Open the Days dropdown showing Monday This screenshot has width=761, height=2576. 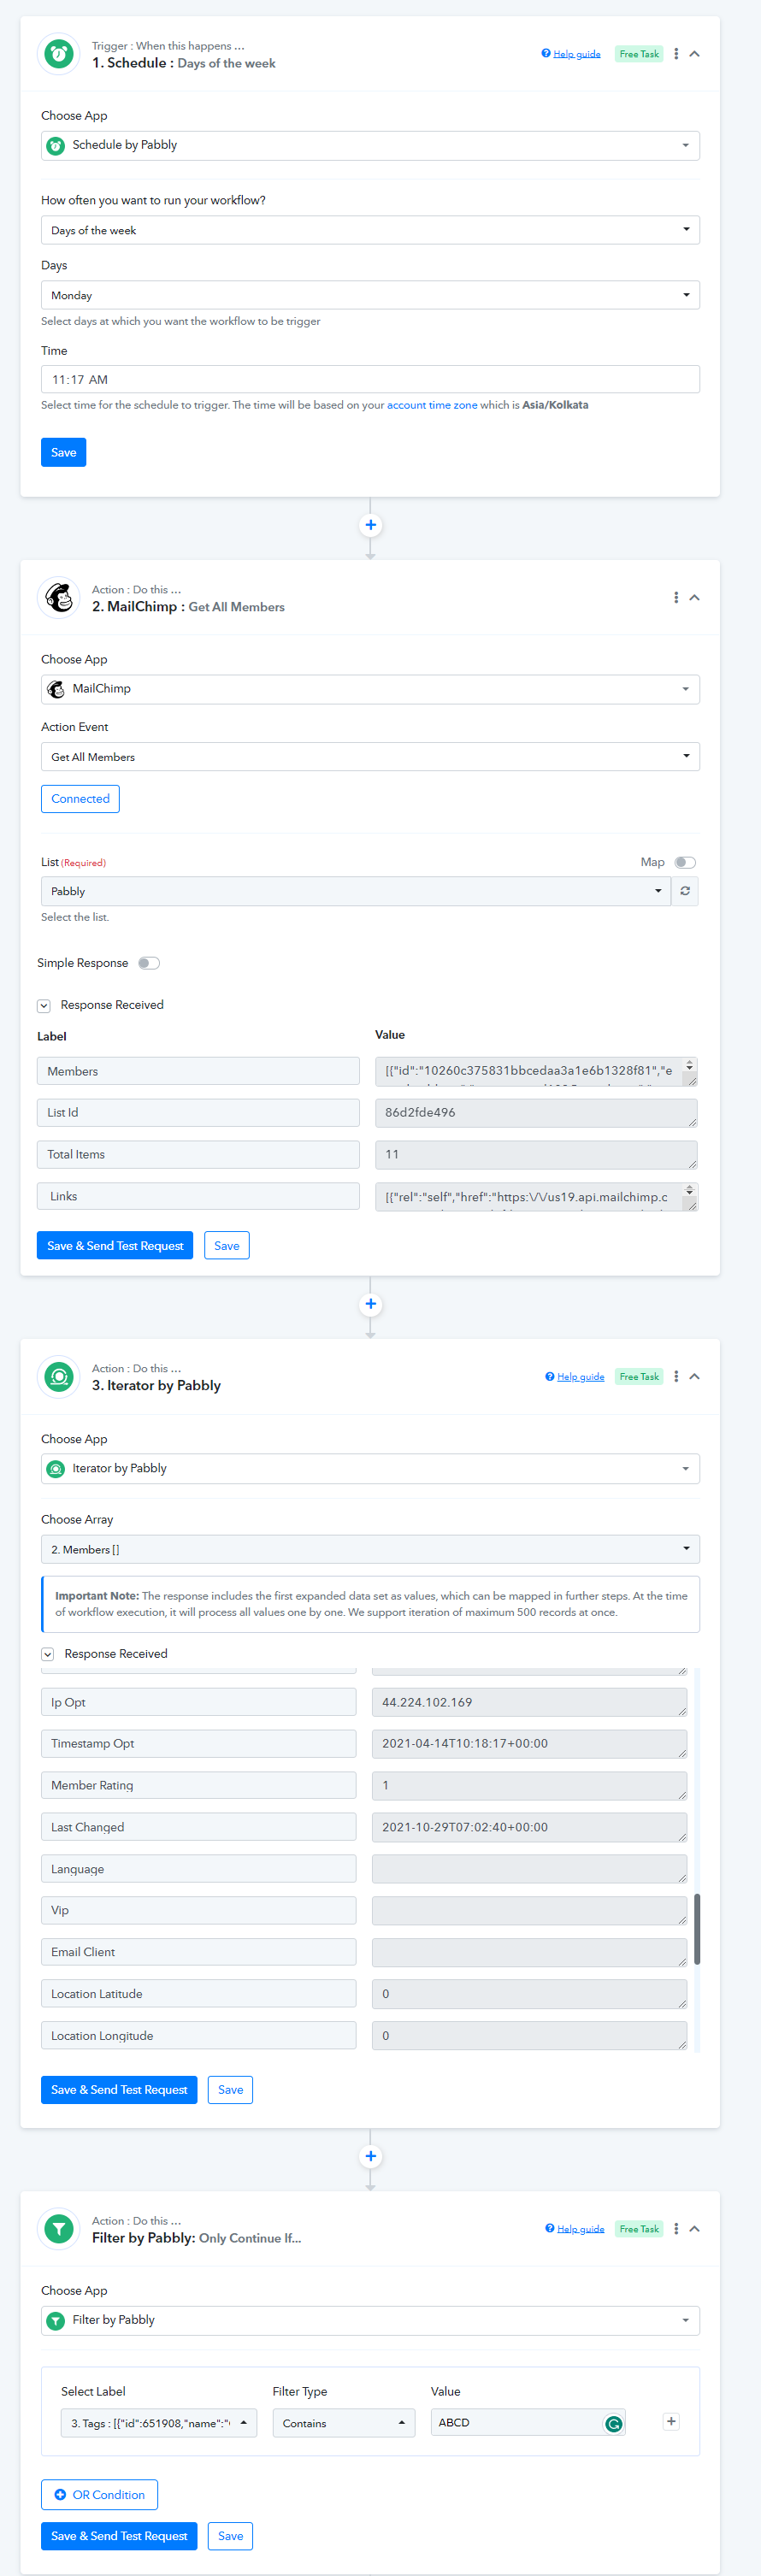click(x=370, y=295)
